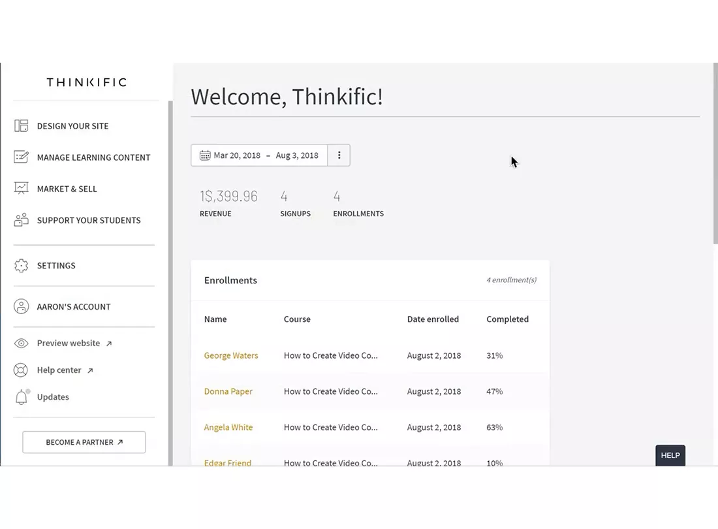The height and width of the screenshot is (529, 718).
Task: Click the Signups count
Action: pyautogui.click(x=284, y=197)
